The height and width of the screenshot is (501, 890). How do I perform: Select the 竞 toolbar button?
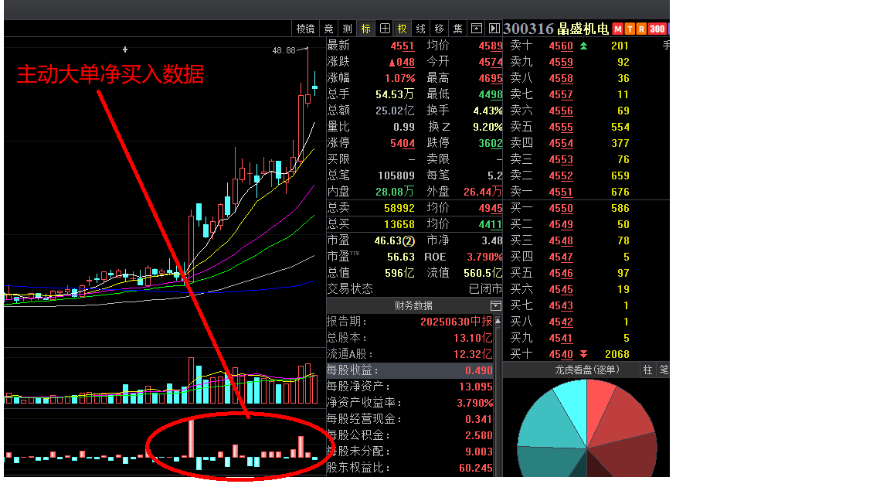[328, 29]
